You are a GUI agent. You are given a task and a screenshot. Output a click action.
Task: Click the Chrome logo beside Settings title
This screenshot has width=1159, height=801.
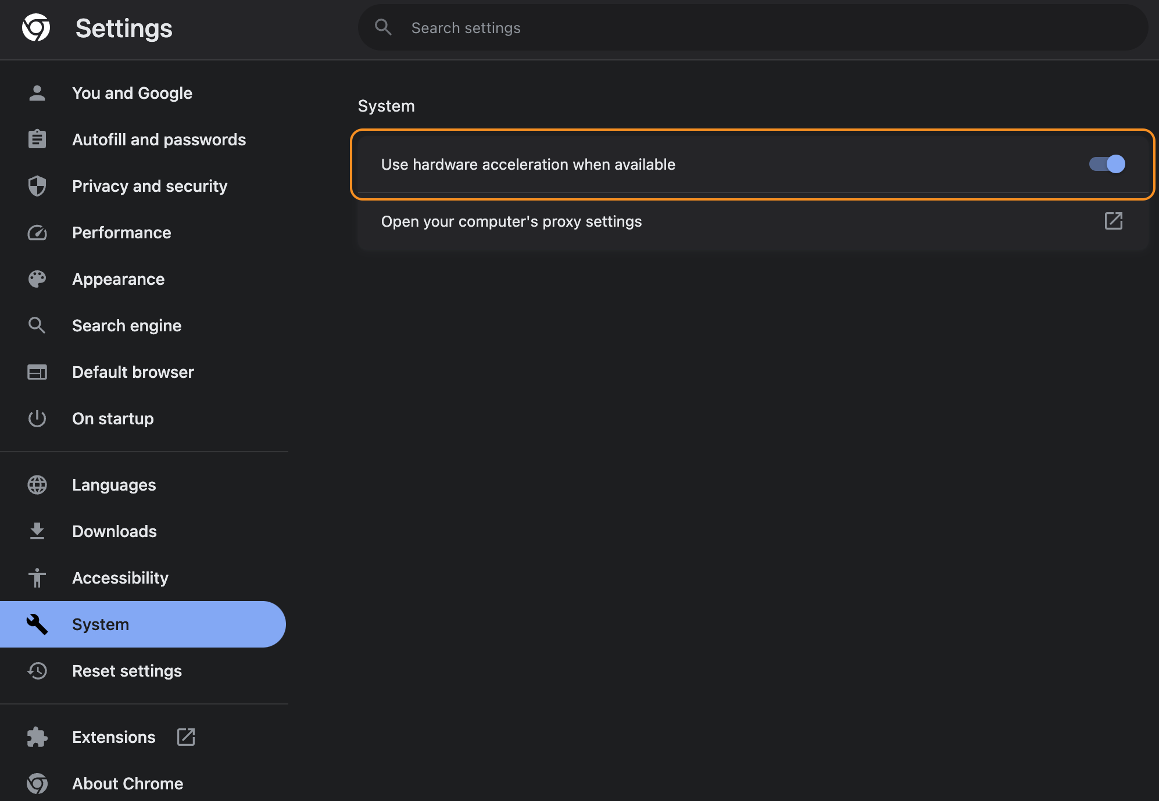click(x=36, y=28)
